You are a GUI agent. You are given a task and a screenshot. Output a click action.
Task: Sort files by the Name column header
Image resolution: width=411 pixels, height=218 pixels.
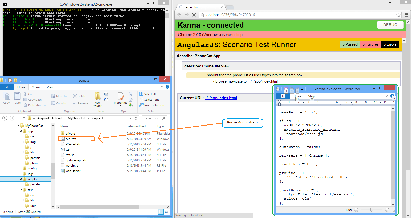pyautogui.click(x=64, y=126)
